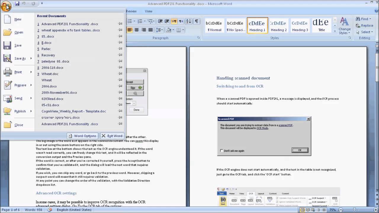Image resolution: width=379 pixels, height=213 pixels.
Task: Switch to Print Layout view
Action: coord(302,210)
